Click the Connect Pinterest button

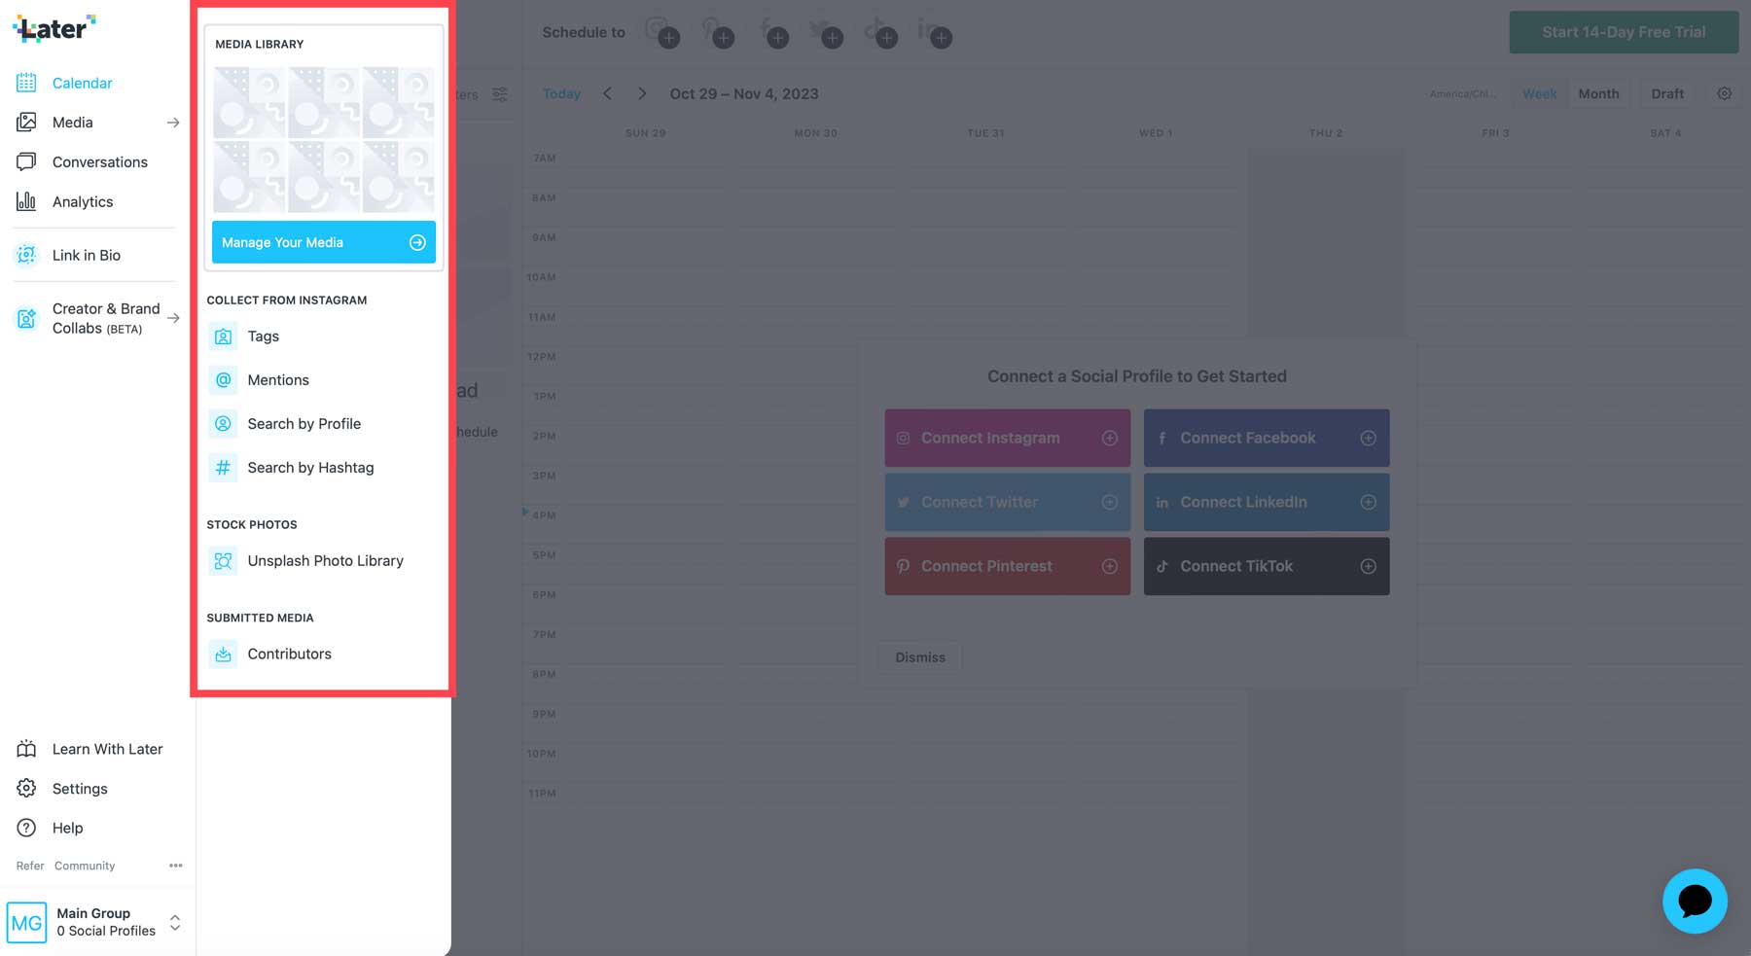(x=1008, y=567)
